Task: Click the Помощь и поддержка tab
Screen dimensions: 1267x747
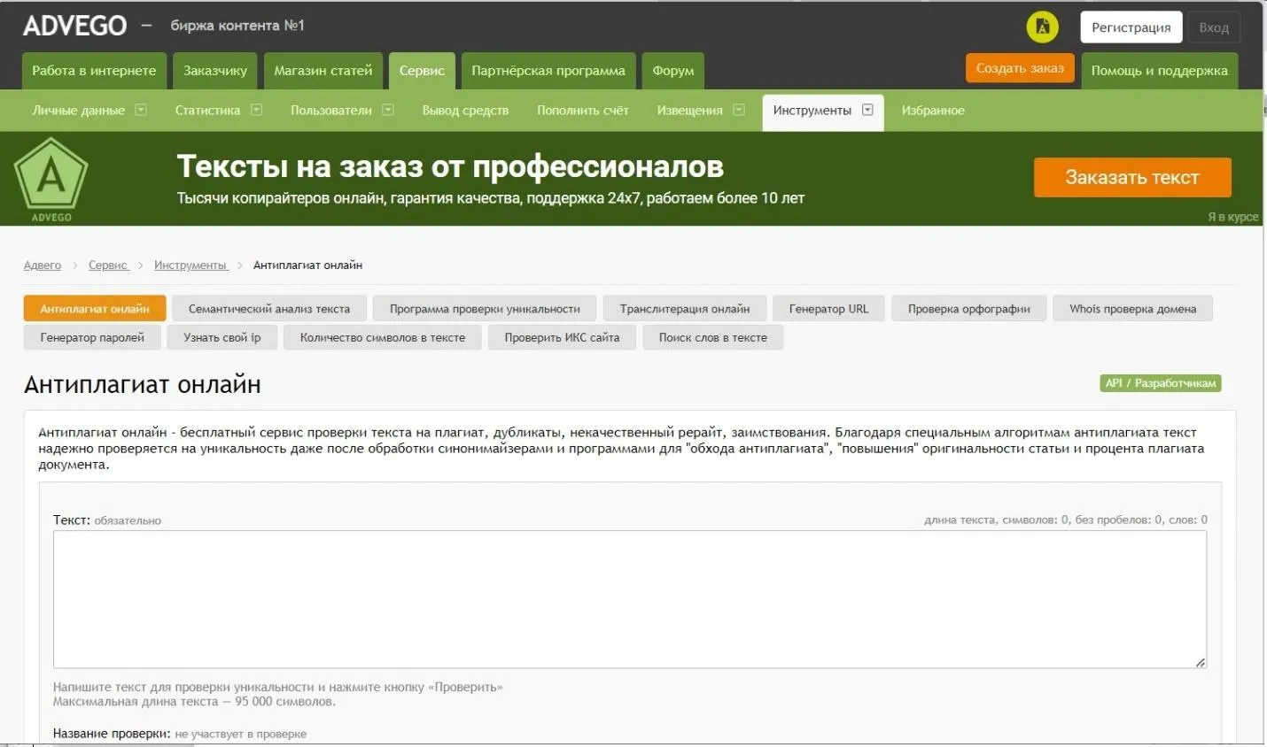Action: [1160, 71]
